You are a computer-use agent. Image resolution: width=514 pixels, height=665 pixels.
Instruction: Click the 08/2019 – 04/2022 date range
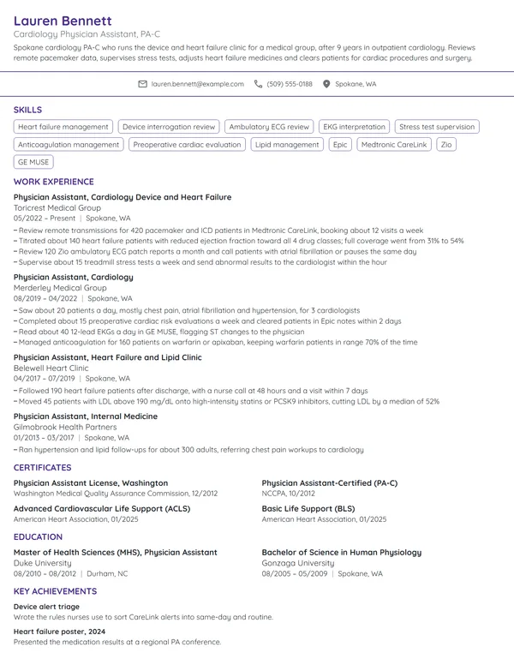pyautogui.click(x=45, y=298)
